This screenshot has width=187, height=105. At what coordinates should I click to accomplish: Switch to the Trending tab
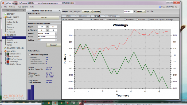point(112,16)
